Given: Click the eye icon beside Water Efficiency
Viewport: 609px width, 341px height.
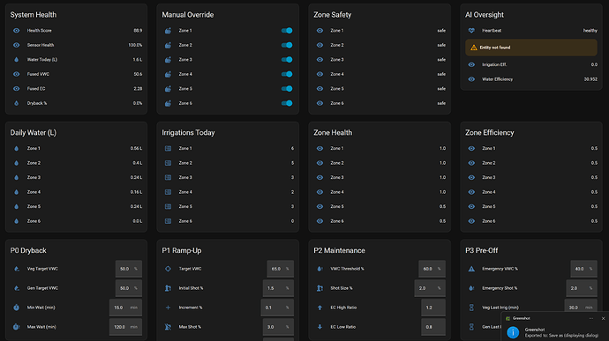Looking at the screenshot, I should (x=471, y=79).
